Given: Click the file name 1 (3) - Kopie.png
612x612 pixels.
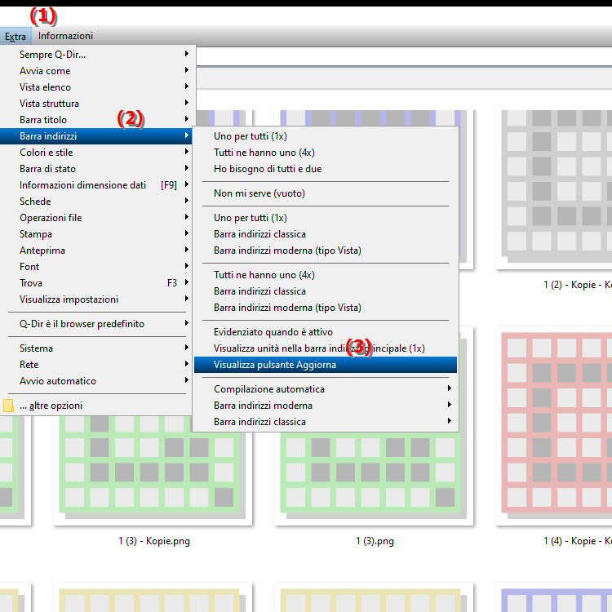Looking at the screenshot, I should tap(154, 541).
